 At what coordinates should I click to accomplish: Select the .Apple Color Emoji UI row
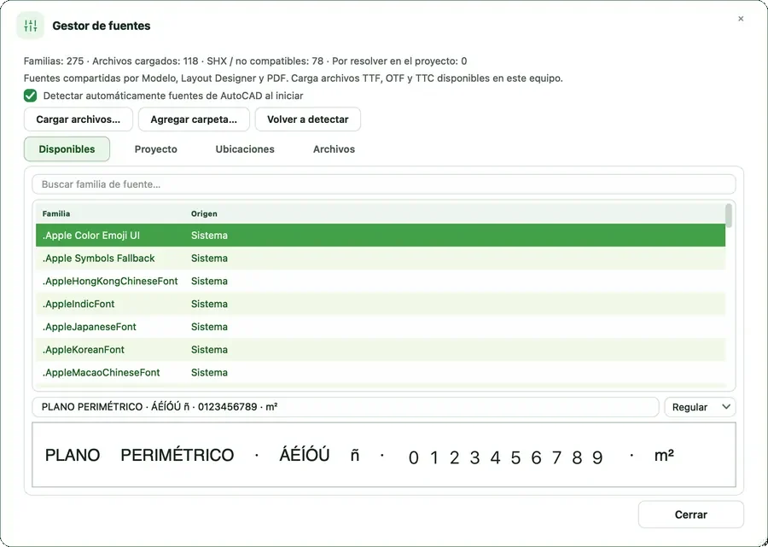(x=381, y=236)
